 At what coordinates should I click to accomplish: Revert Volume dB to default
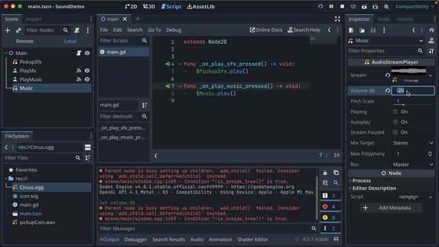coord(388,91)
